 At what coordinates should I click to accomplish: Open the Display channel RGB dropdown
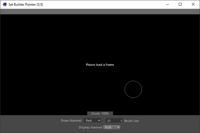(112, 127)
